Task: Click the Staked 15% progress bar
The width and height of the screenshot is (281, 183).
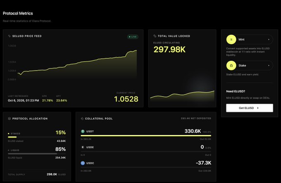Action: (37, 137)
